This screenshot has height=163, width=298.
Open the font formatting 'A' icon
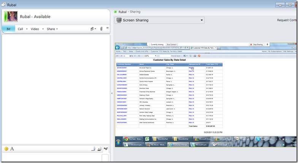(12, 149)
